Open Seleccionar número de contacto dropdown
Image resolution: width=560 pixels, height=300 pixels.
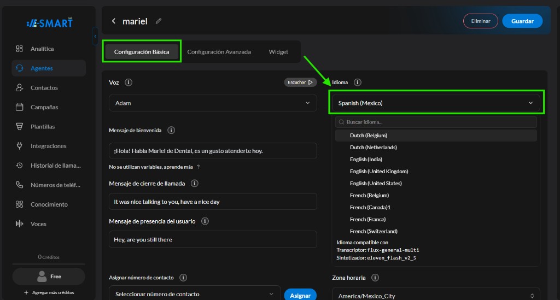(x=195, y=294)
